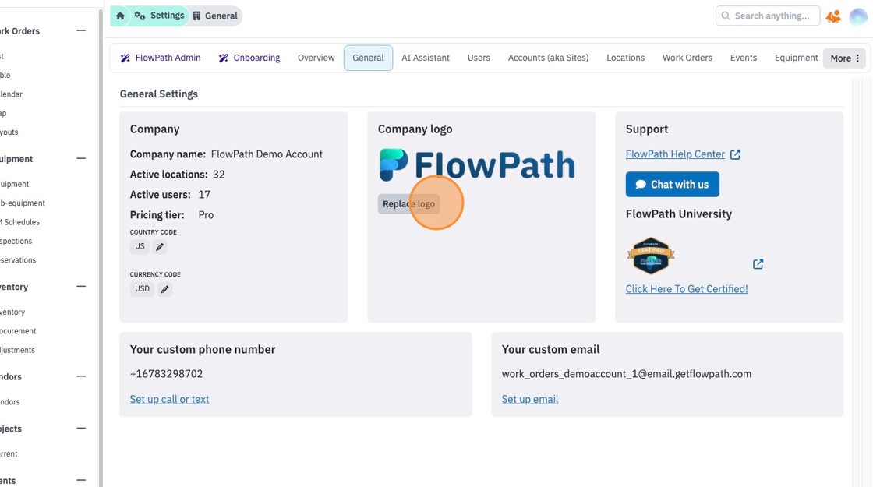Collapse the Inventory sidebar section
The image size is (873, 487).
(81, 287)
